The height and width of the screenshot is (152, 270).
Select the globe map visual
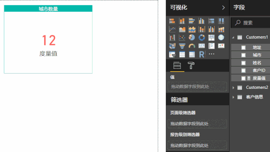tap(221, 37)
